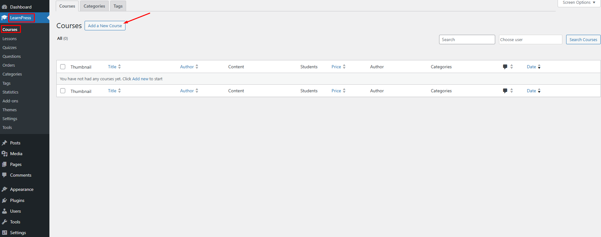Click the Dashboard gauge icon
Image resolution: width=601 pixels, height=237 pixels.
pyautogui.click(x=4, y=7)
